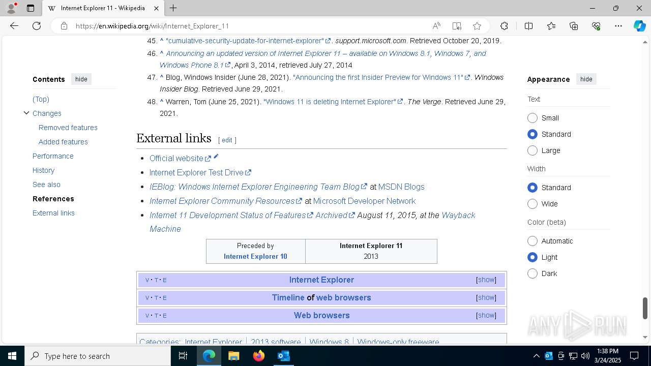Toggle Split screen icon
This screenshot has width=651, height=366.
click(528, 26)
